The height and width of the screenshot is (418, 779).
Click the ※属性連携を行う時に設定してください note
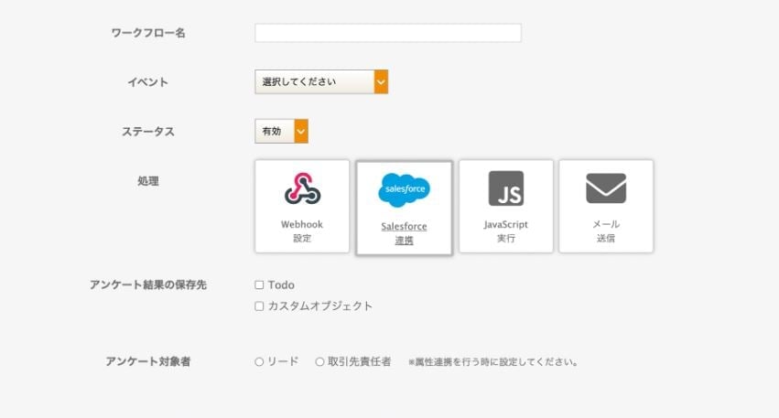click(x=493, y=362)
